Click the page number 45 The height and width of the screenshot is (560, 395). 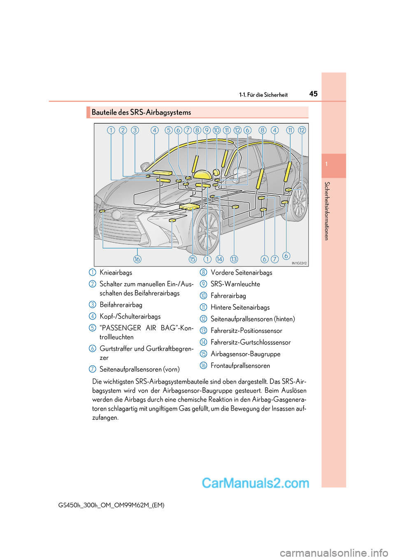(313, 94)
